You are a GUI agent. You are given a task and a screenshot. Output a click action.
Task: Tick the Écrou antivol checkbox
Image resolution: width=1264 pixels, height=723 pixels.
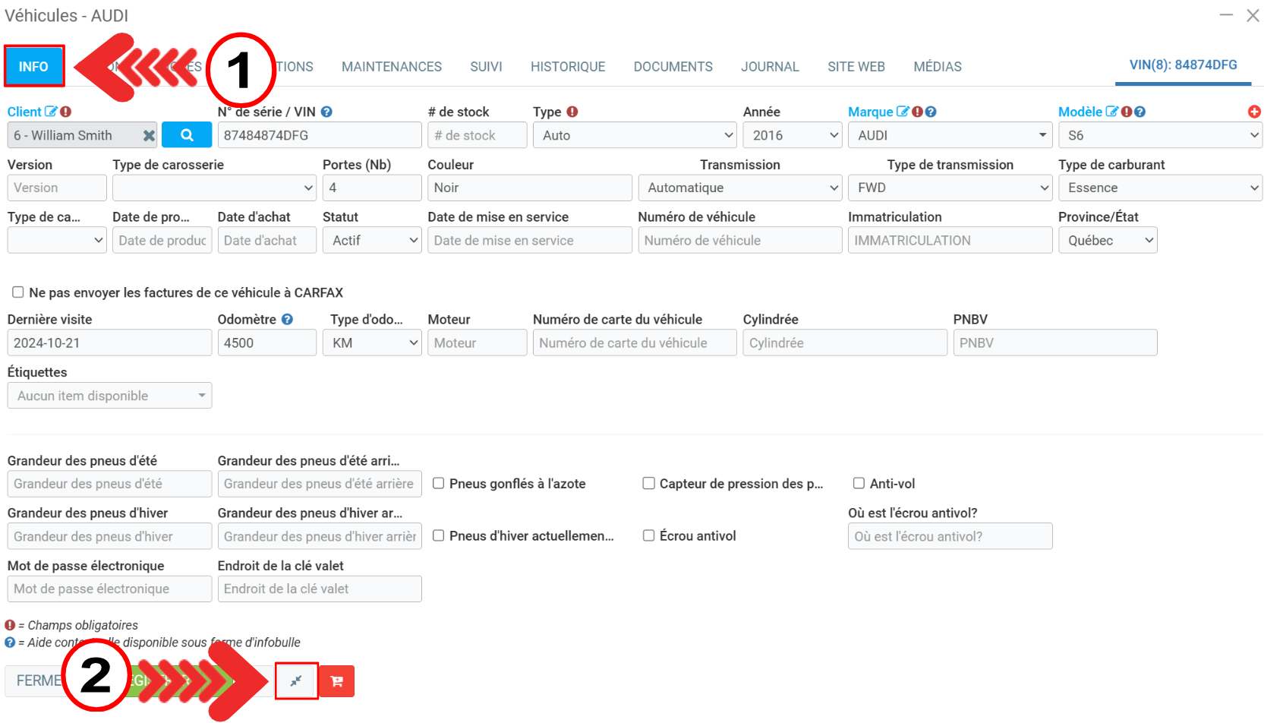(x=649, y=536)
